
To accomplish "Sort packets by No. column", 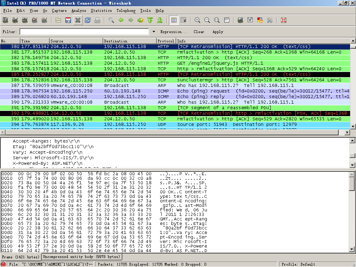I will tap(10, 41).
